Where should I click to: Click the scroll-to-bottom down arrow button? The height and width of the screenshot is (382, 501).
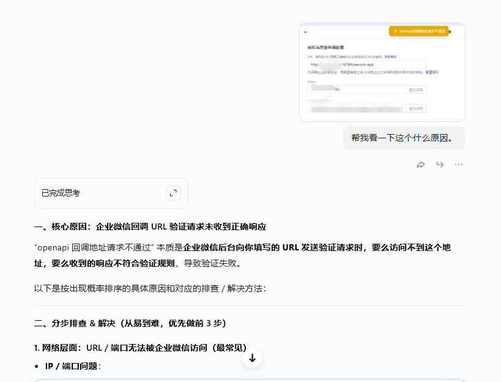click(252, 358)
